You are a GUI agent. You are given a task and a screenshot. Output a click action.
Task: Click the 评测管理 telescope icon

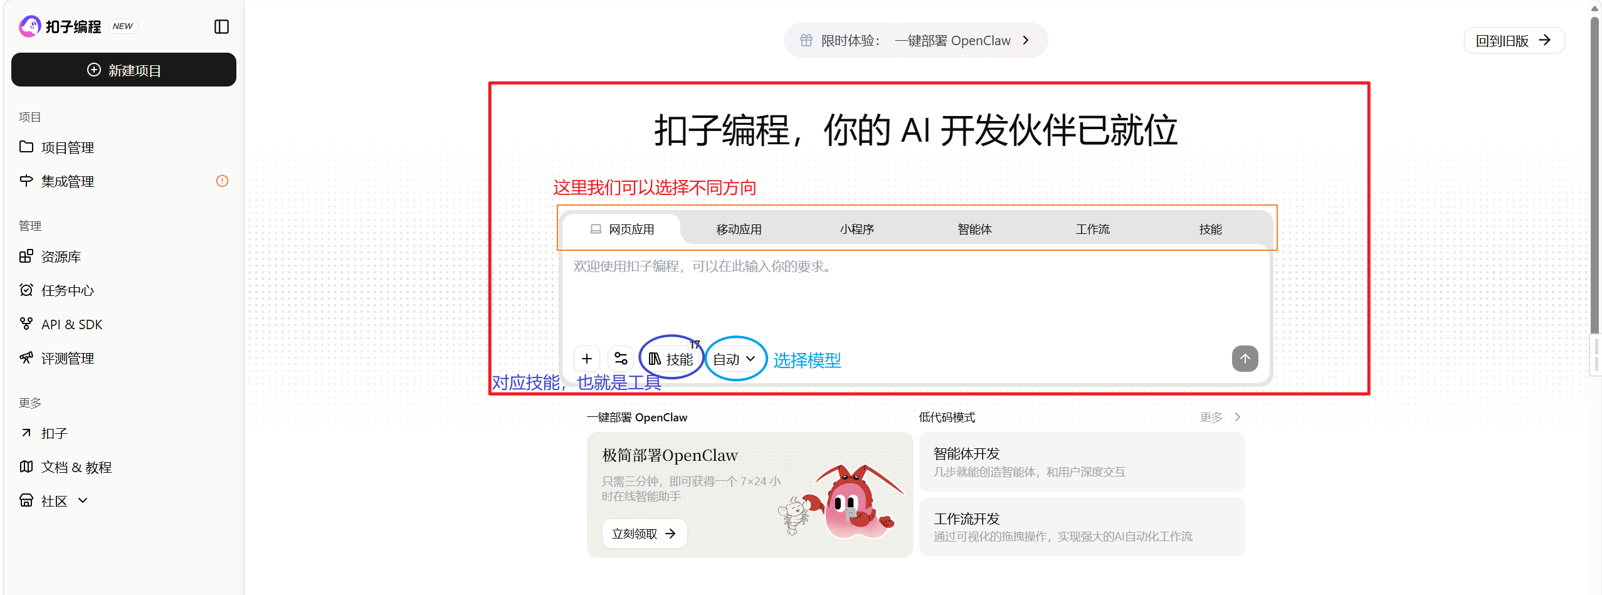[x=26, y=357]
